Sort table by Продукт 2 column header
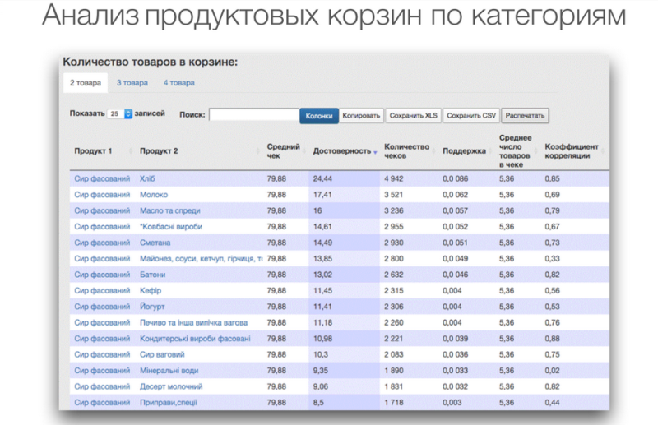This screenshot has height=425, width=658. pyautogui.click(x=159, y=151)
